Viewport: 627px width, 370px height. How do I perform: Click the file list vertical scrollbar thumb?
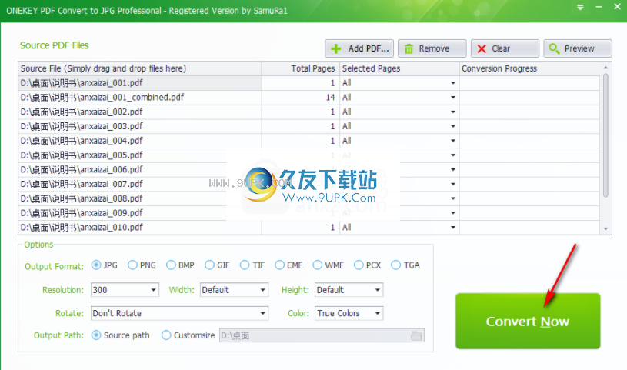(x=605, y=135)
